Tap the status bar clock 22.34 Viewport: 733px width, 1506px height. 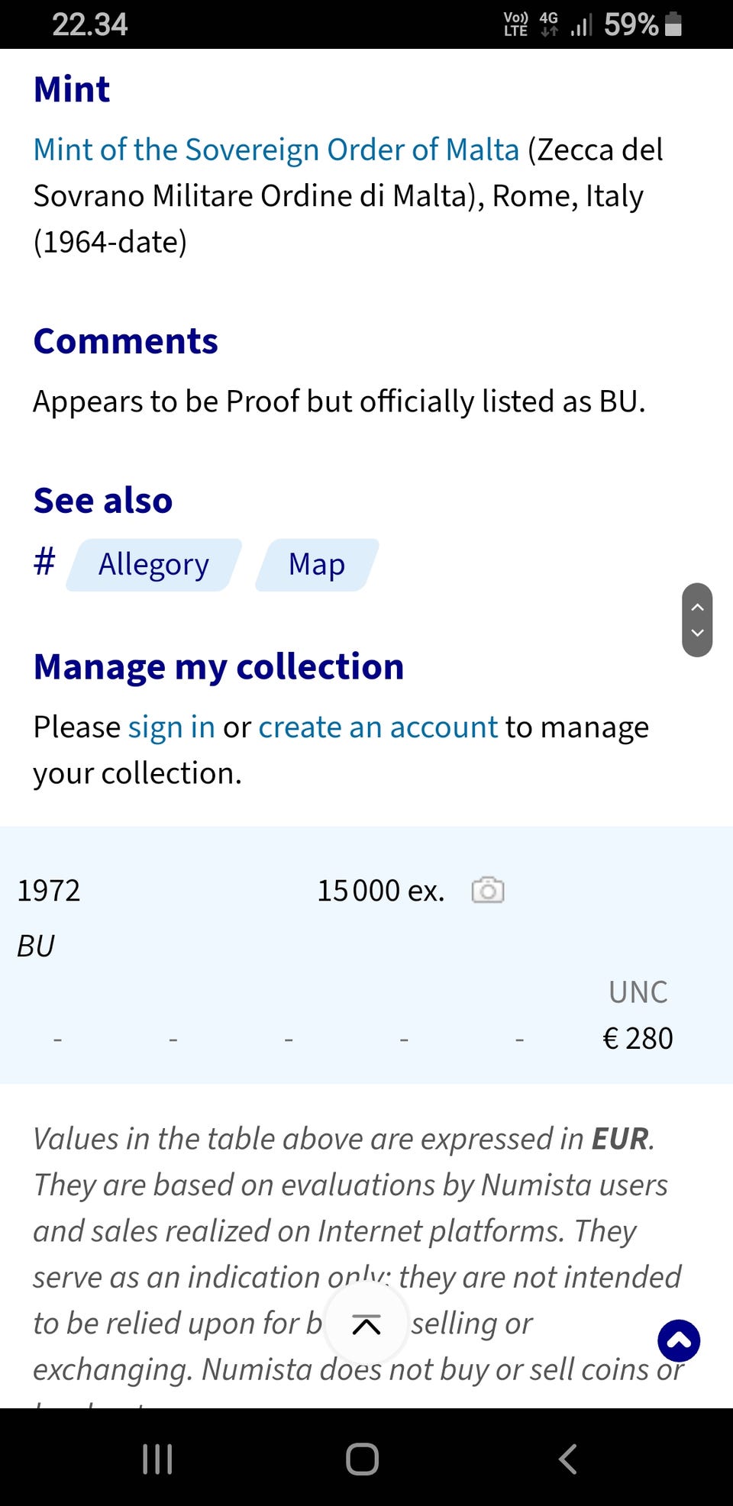click(89, 24)
